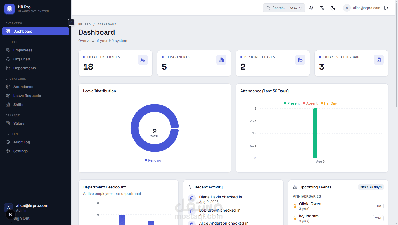Open Settings from the sidebar
This screenshot has height=225, width=398.
point(35,151)
